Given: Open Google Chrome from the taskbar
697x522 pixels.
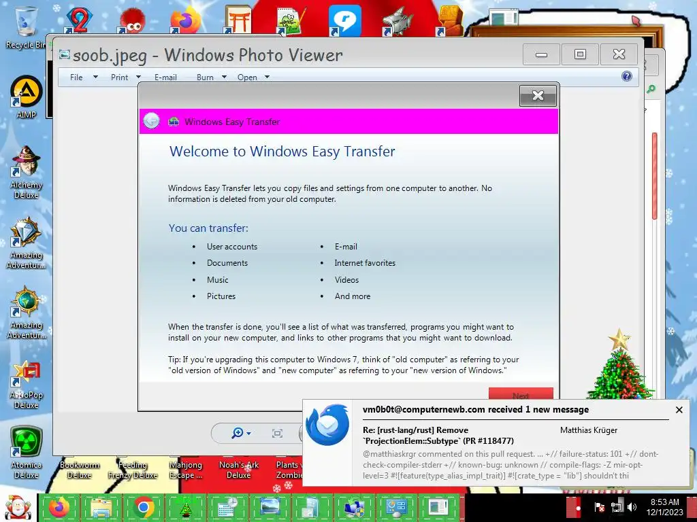Looking at the screenshot, I should point(144,507).
